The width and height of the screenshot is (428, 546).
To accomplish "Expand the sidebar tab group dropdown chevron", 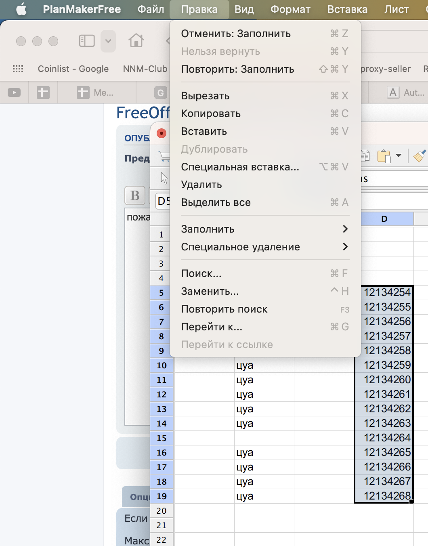I will click(x=108, y=41).
